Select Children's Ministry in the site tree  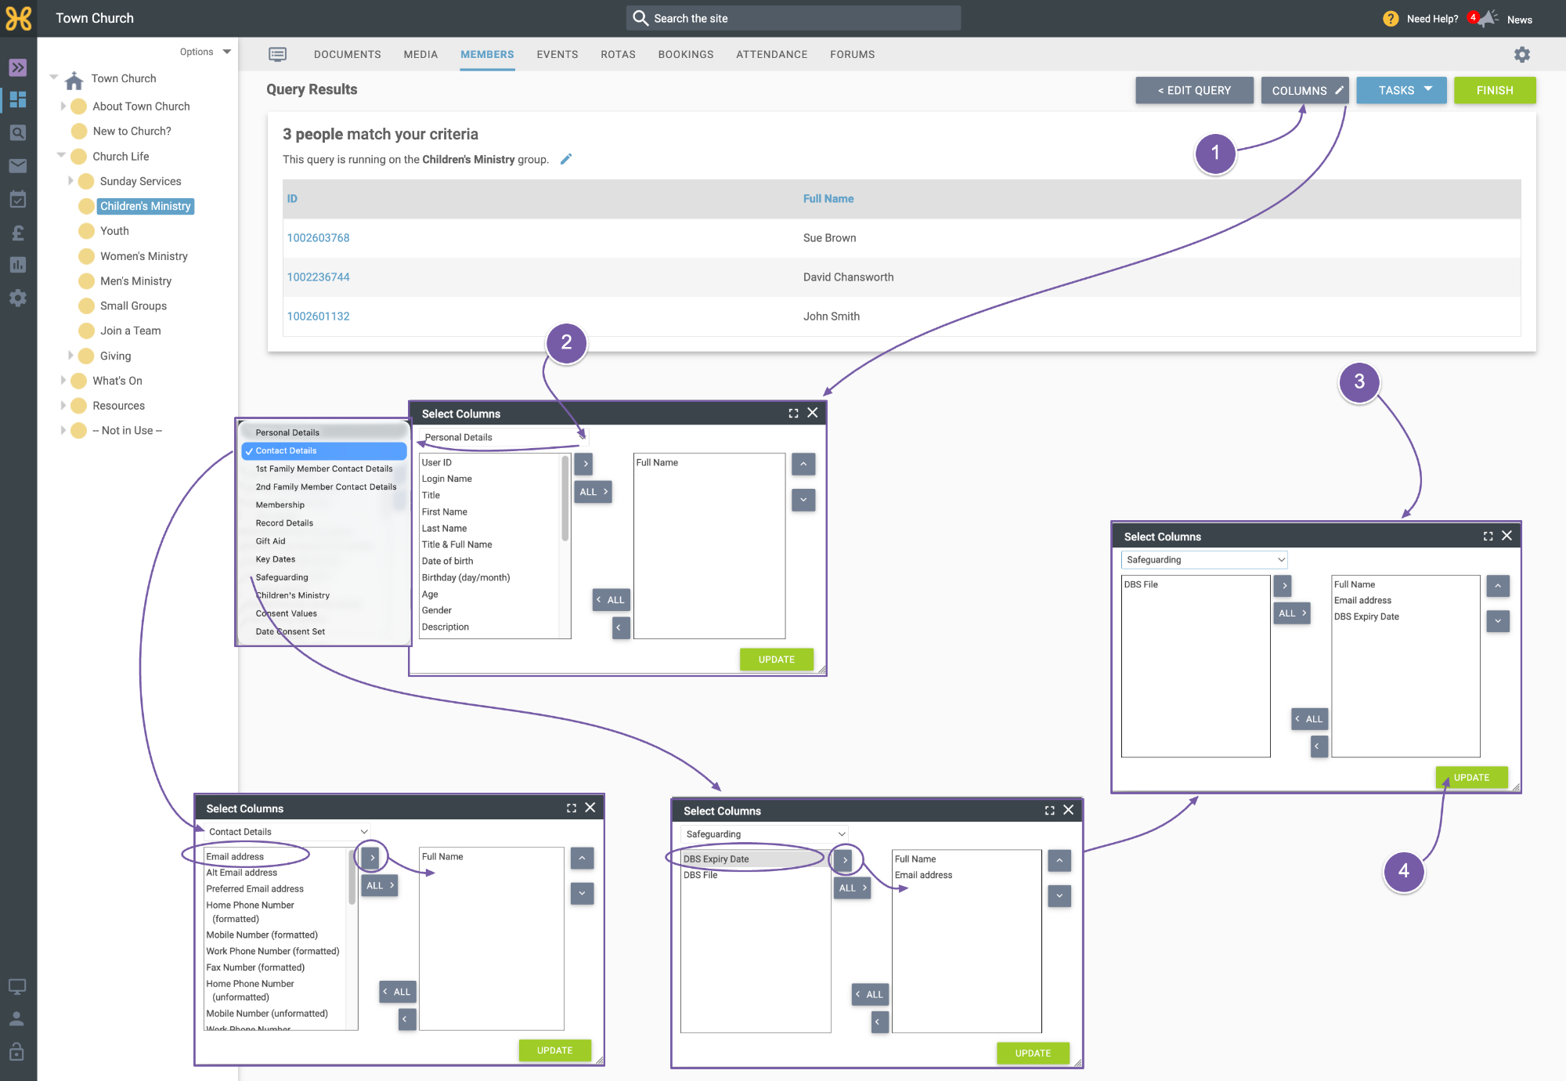pos(146,206)
